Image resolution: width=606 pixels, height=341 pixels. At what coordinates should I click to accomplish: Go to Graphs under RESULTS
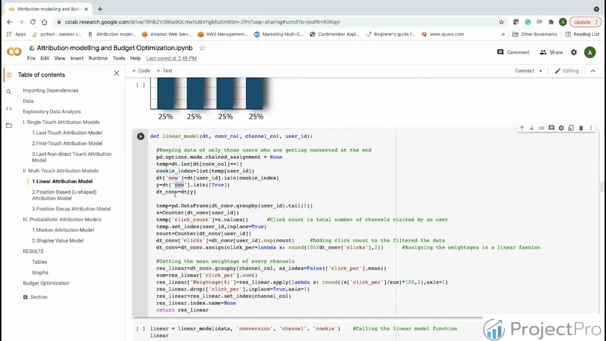click(40, 273)
